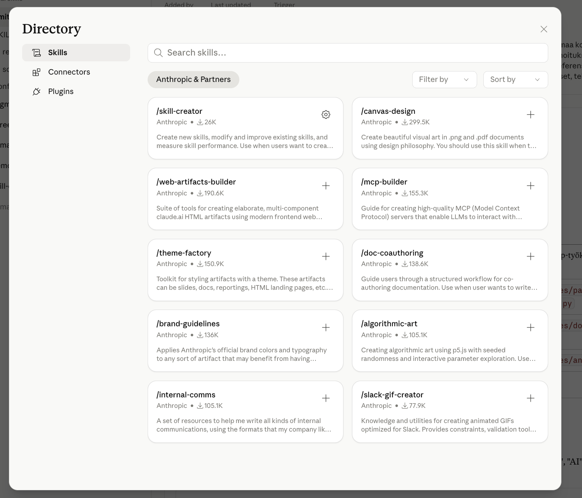Screen dimensions: 582x498
Task: Open the /canvas-design skill card title
Action: tap(388, 111)
